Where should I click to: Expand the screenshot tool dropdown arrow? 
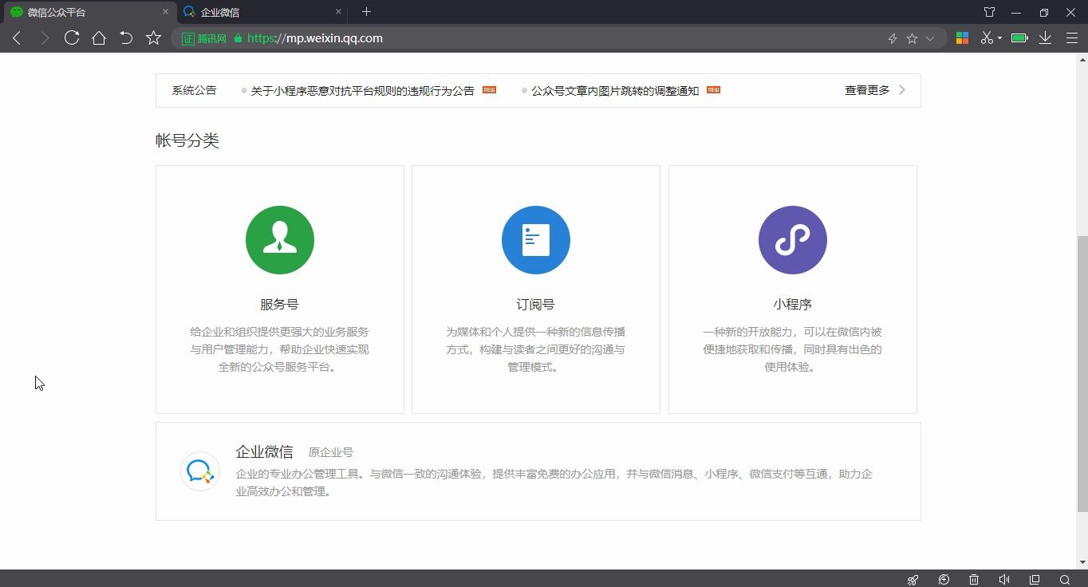(999, 38)
